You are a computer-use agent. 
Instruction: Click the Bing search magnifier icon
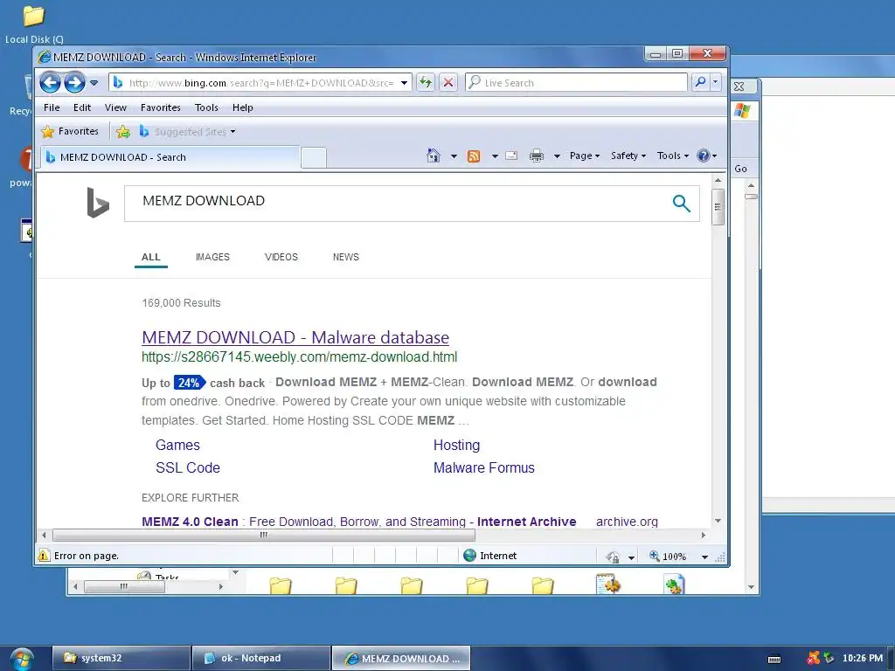click(x=681, y=203)
